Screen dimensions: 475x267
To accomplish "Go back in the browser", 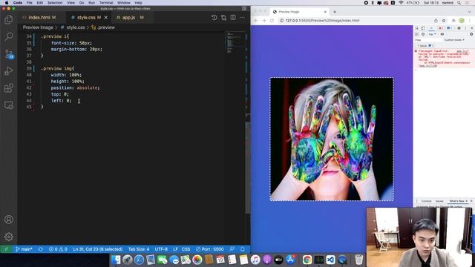I will coord(256,21).
